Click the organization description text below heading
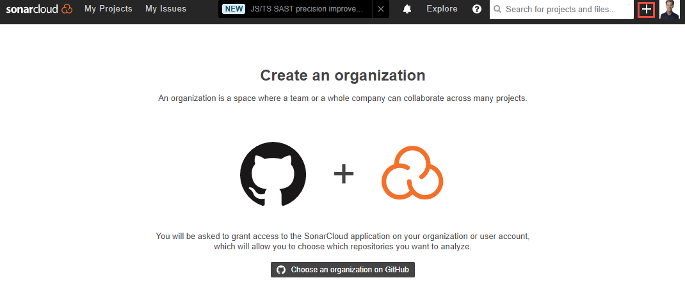 (342, 98)
